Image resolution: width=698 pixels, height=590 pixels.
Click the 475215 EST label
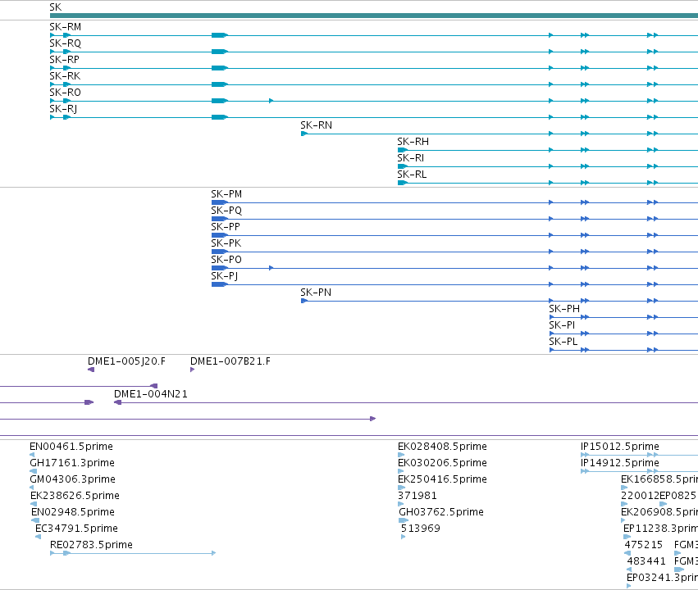point(644,546)
